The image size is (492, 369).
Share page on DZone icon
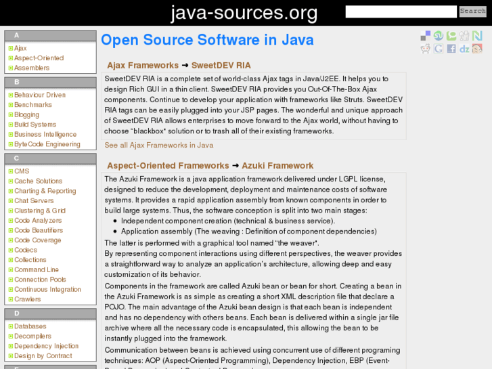point(464,48)
